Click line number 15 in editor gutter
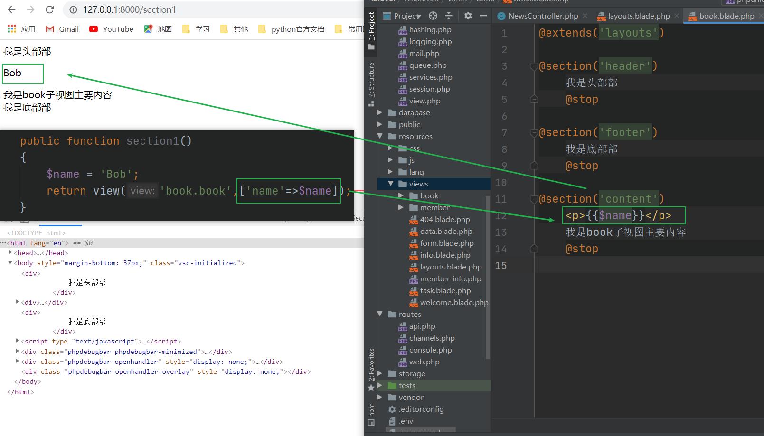The image size is (764, 436). click(501, 265)
